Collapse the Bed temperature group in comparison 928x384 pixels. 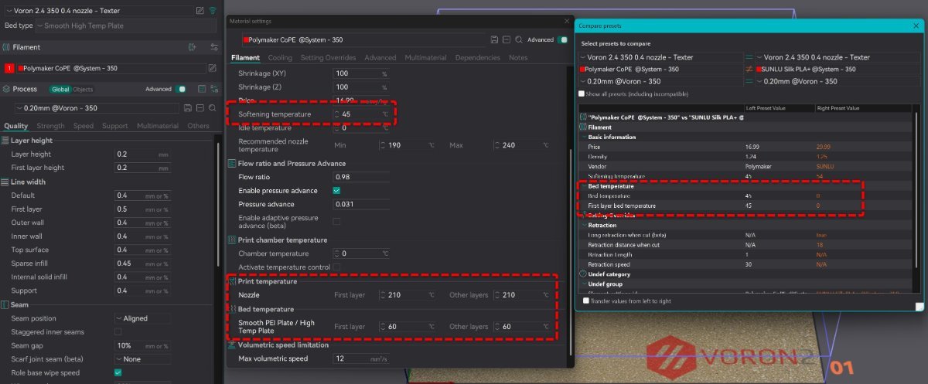click(x=583, y=186)
